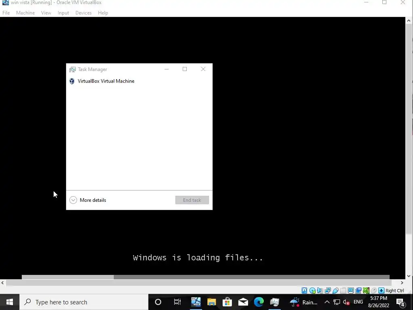Click the vertical scrollbar up arrow

tap(409, 20)
